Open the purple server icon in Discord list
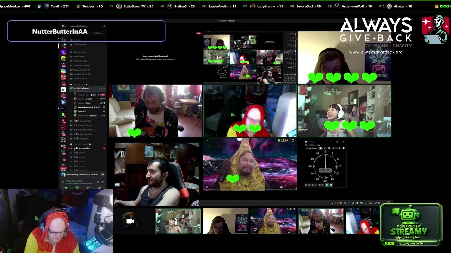 click(63, 52)
